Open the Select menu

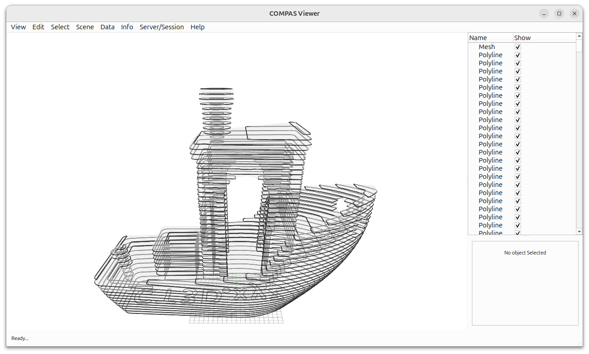pos(60,27)
